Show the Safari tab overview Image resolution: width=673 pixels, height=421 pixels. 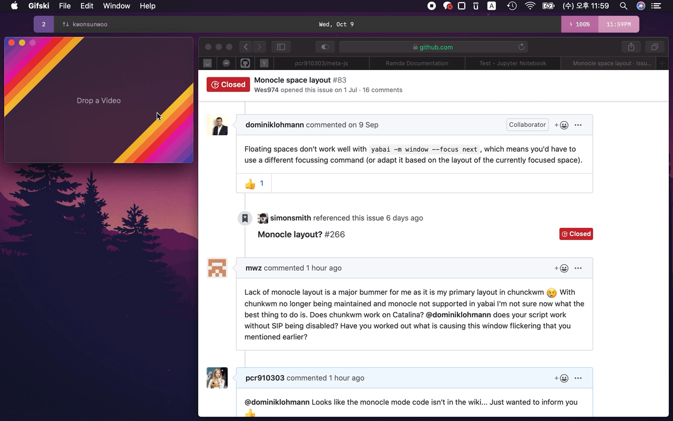coord(655,47)
